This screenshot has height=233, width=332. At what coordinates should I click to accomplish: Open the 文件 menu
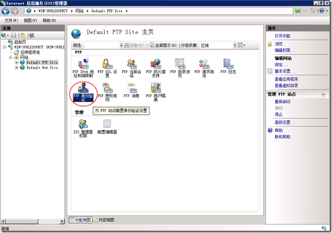tap(11, 20)
